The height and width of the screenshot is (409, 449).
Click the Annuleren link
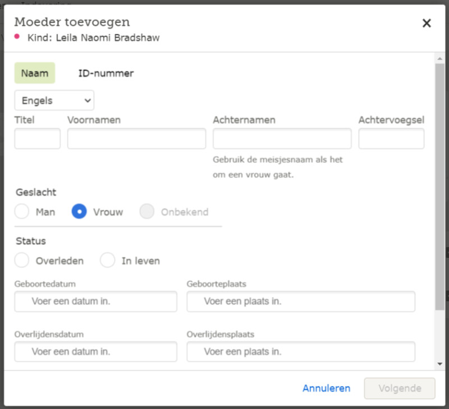(327, 388)
